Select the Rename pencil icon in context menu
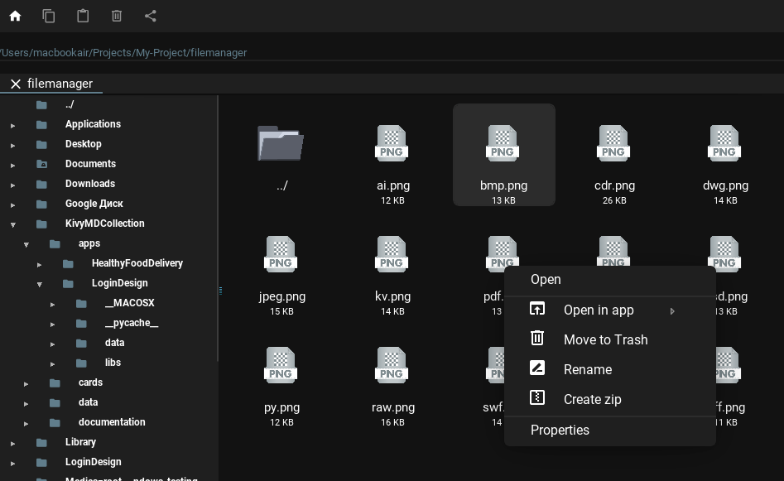Screen dimensions: 784x481 pos(537,368)
